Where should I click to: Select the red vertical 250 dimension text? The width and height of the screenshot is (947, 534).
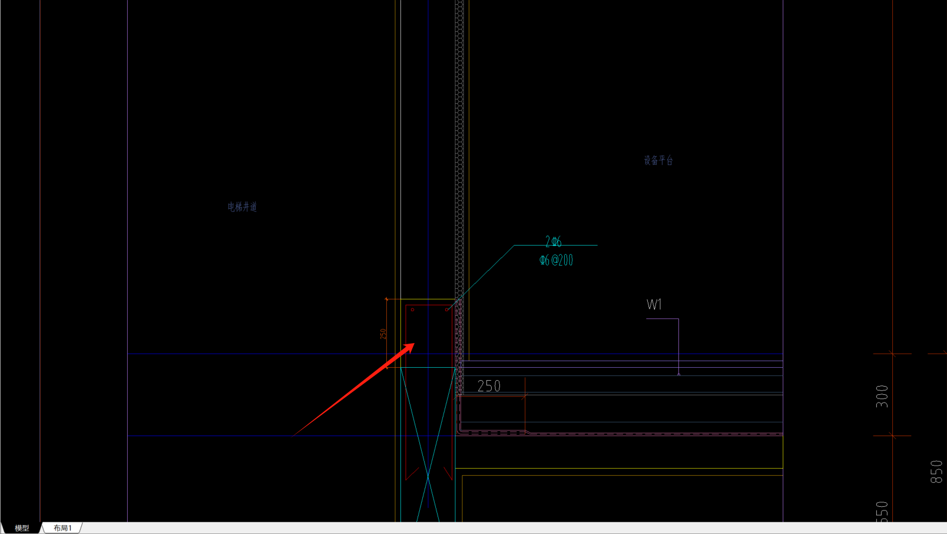coord(383,334)
